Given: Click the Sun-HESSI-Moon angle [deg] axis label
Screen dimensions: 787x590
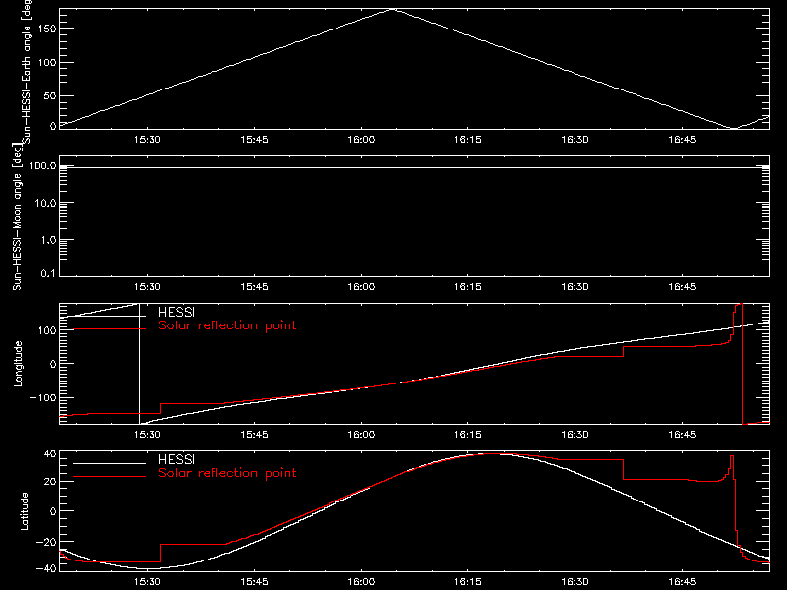Looking at the screenshot, I should point(17,216).
